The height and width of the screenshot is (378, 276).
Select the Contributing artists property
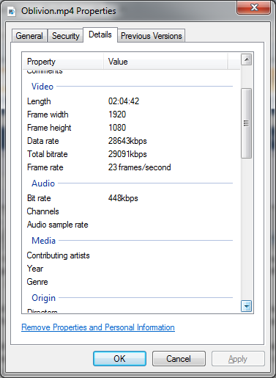tap(58, 255)
